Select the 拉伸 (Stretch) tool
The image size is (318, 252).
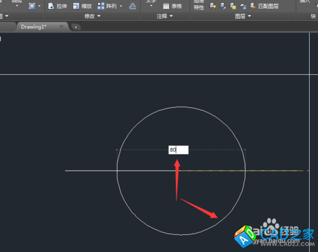pyautogui.click(x=57, y=6)
